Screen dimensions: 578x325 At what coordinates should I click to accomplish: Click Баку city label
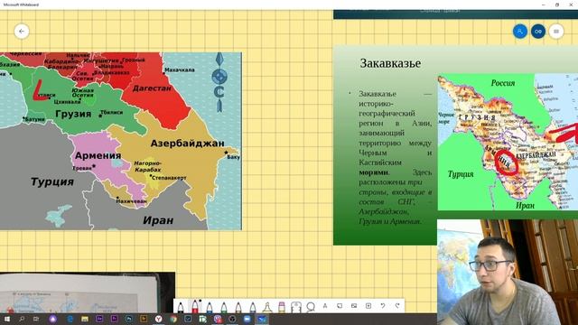tap(233, 157)
